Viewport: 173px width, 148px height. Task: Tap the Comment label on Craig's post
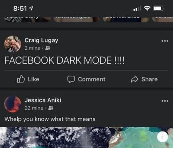92,79
